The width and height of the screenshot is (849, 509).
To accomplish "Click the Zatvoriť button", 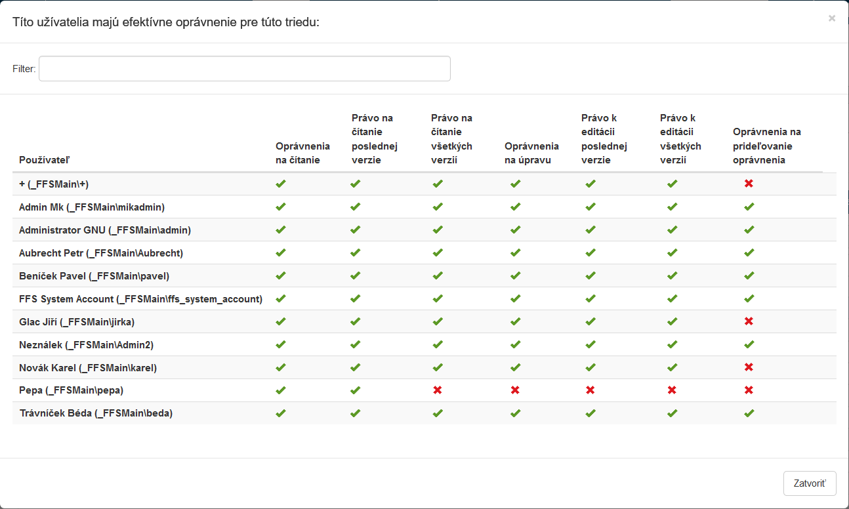I will point(809,483).
